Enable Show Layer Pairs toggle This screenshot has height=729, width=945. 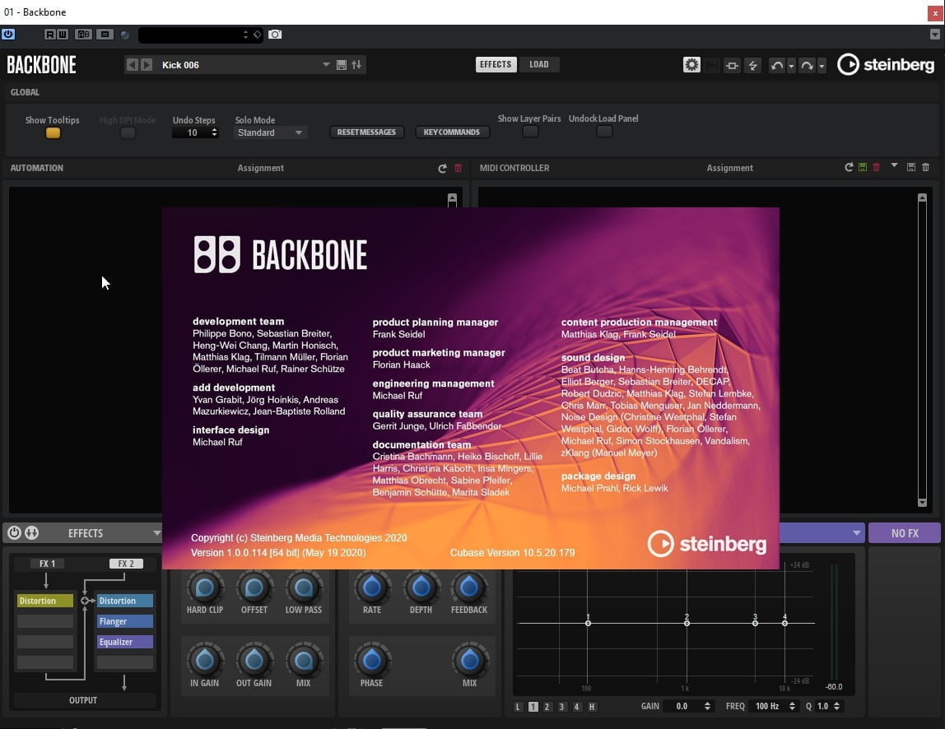(x=530, y=132)
